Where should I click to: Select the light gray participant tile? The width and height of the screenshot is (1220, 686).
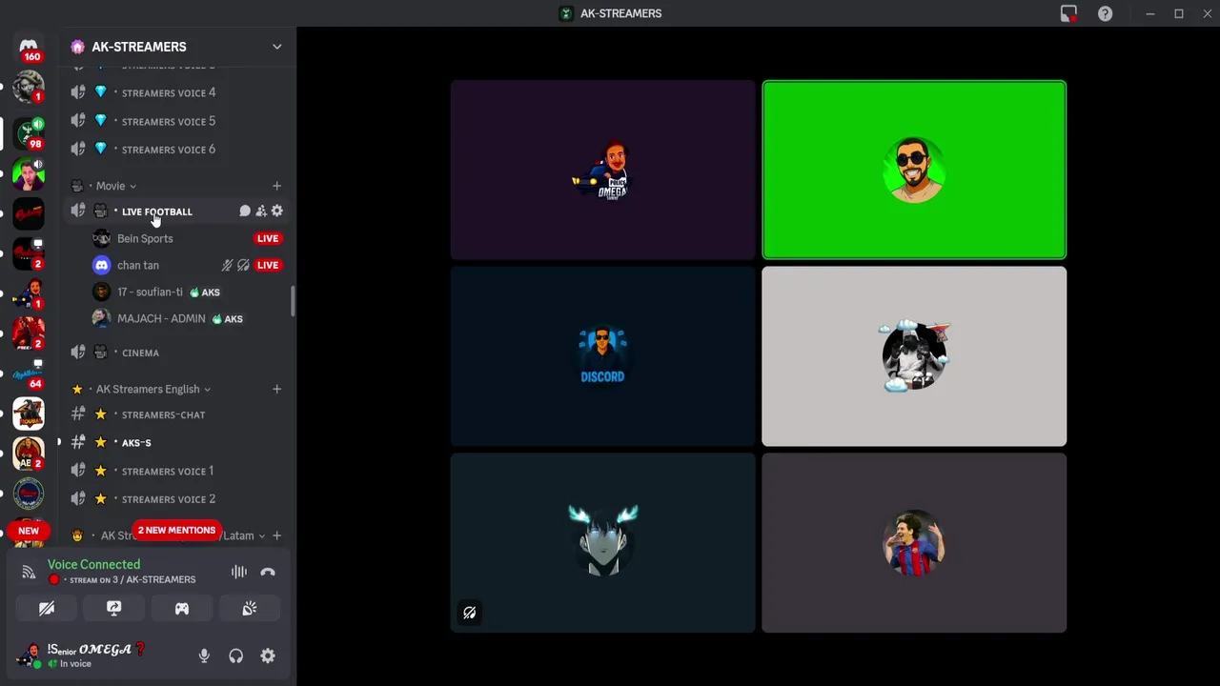[x=914, y=356]
